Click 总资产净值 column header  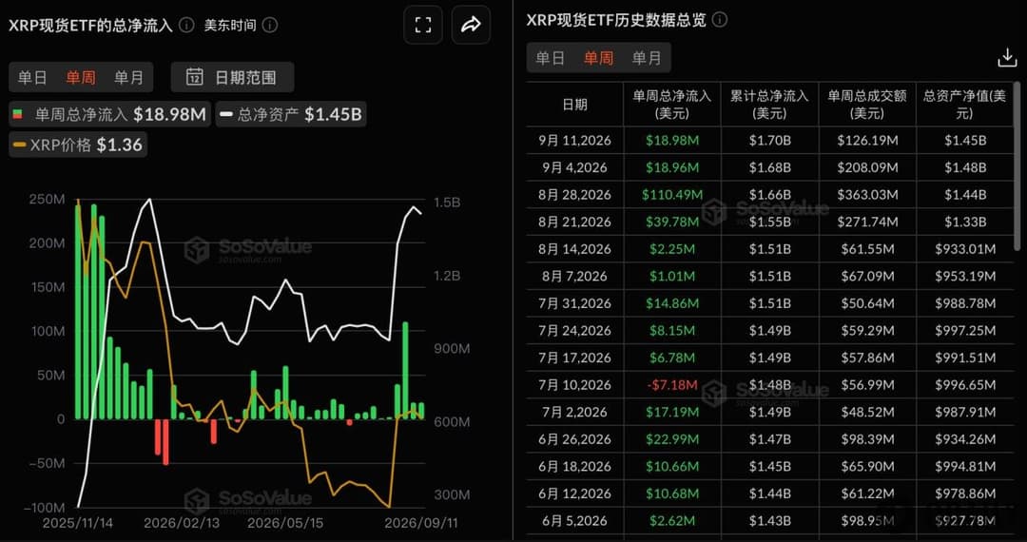point(964,104)
